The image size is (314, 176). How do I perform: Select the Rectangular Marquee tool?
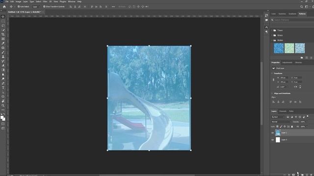tap(3, 21)
